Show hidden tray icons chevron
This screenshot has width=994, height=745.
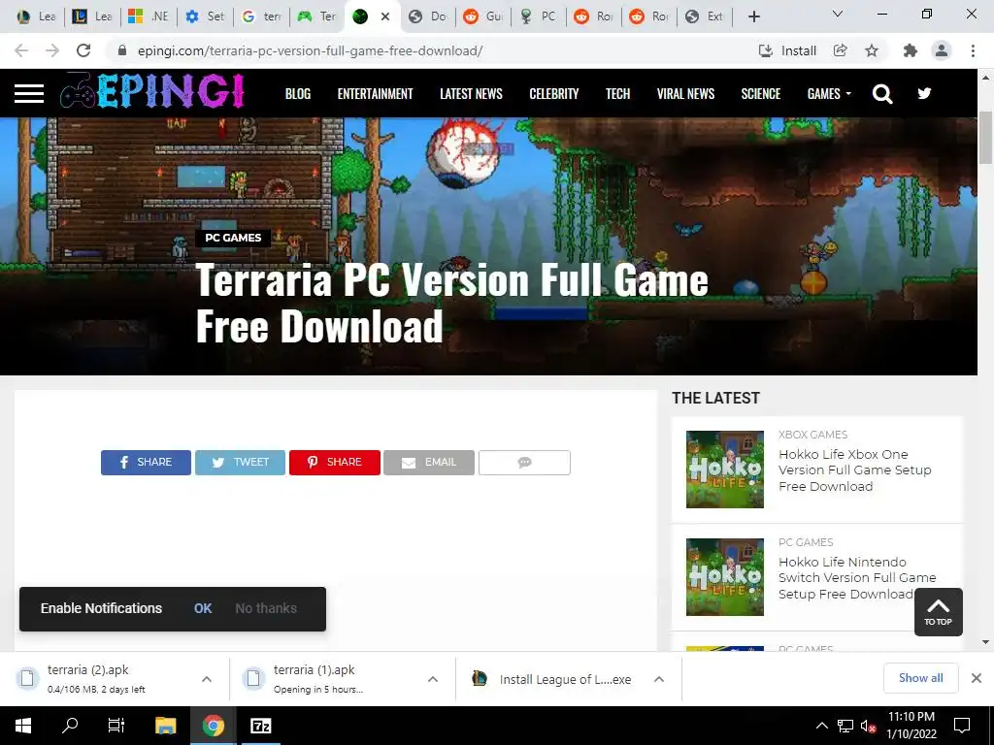821,726
